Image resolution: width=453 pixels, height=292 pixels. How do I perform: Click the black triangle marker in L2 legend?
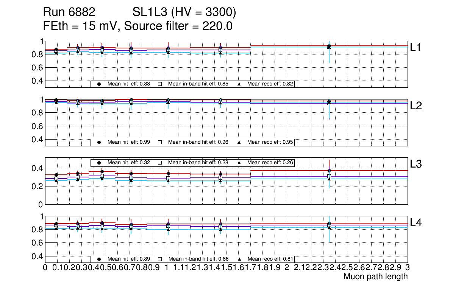[x=239, y=142]
